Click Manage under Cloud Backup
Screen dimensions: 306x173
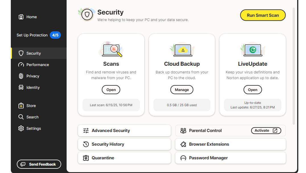(182, 90)
